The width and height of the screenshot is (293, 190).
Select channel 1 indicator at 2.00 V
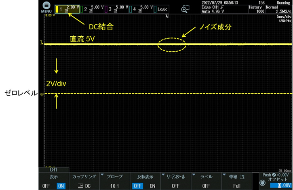(x=67, y=8)
